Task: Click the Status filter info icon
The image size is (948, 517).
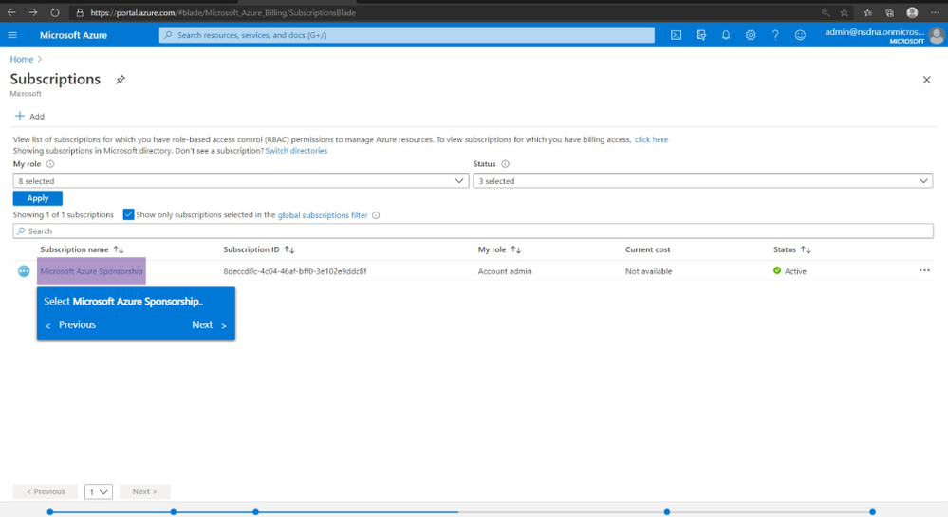Action: (x=505, y=164)
